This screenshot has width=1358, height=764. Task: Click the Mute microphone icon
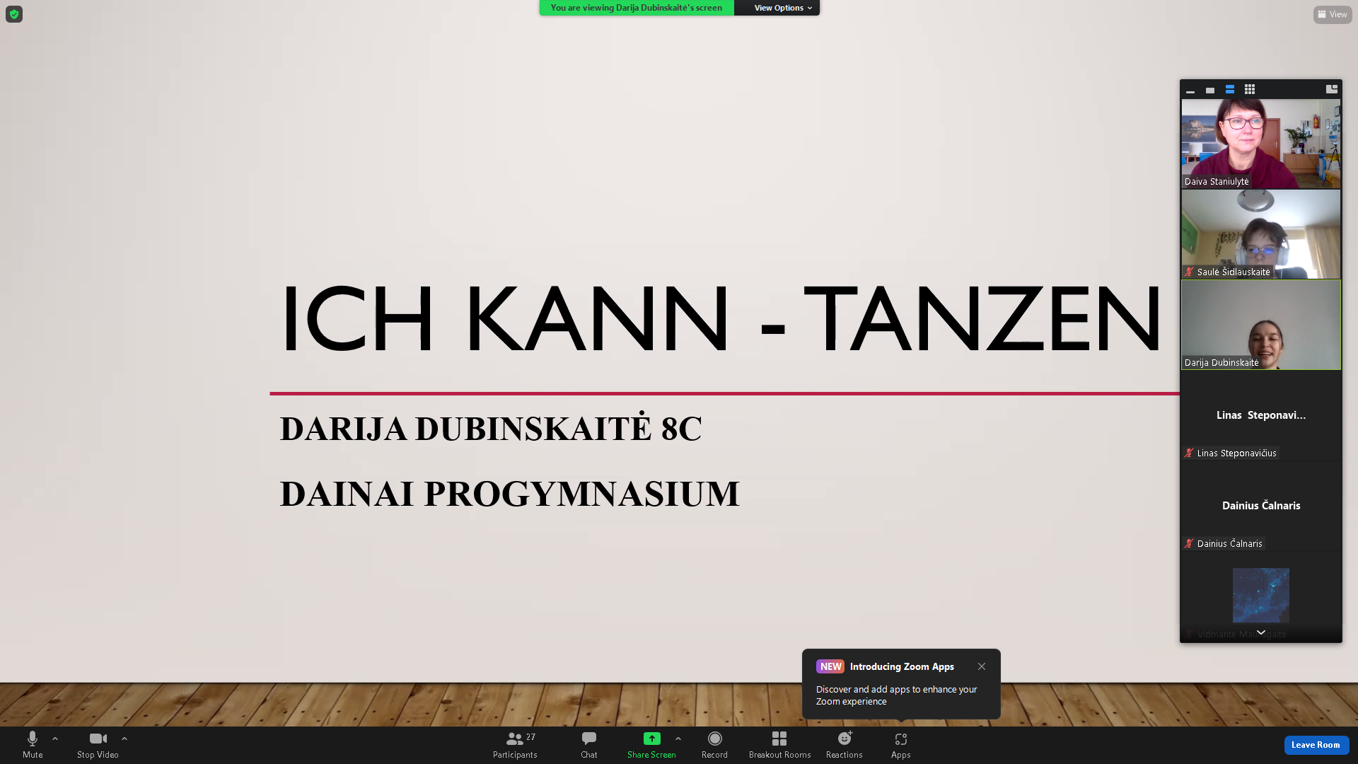pyautogui.click(x=33, y=739)
